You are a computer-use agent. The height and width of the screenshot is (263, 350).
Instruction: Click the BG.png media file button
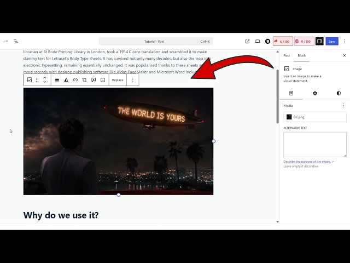click(x=315, y=117)
